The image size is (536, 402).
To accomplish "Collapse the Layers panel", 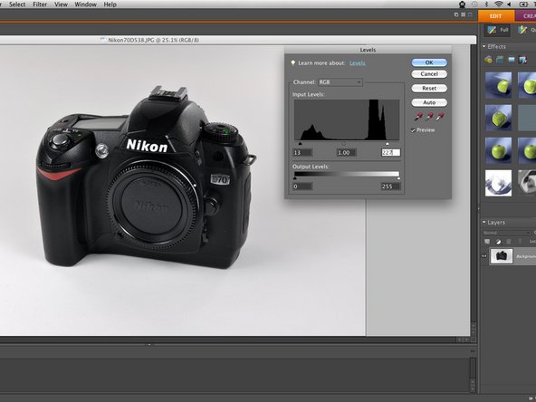I will [484, 222].
